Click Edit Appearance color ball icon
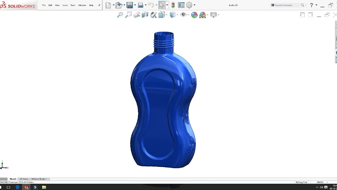Image resolution: width=337 pixels, height=190 pixels. tap(194, 15)
